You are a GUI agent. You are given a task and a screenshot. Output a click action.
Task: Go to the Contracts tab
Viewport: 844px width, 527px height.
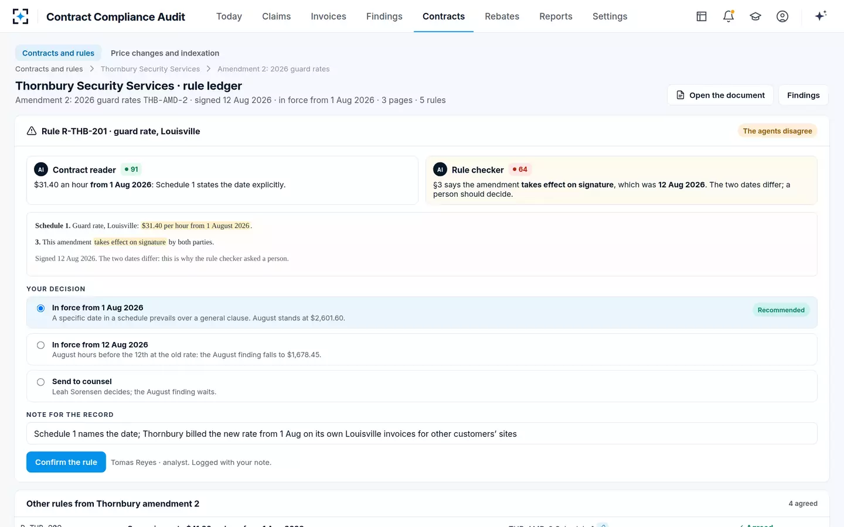pyautogui.click(x=444, y=16)
